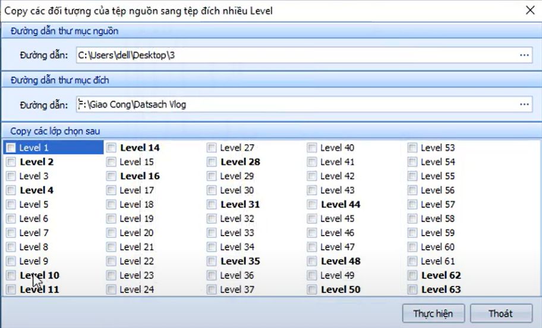Image resolution: width=542 pixels, height=328 pixels.
Task: Select the Level 18 list row
Action: [154, 204]
